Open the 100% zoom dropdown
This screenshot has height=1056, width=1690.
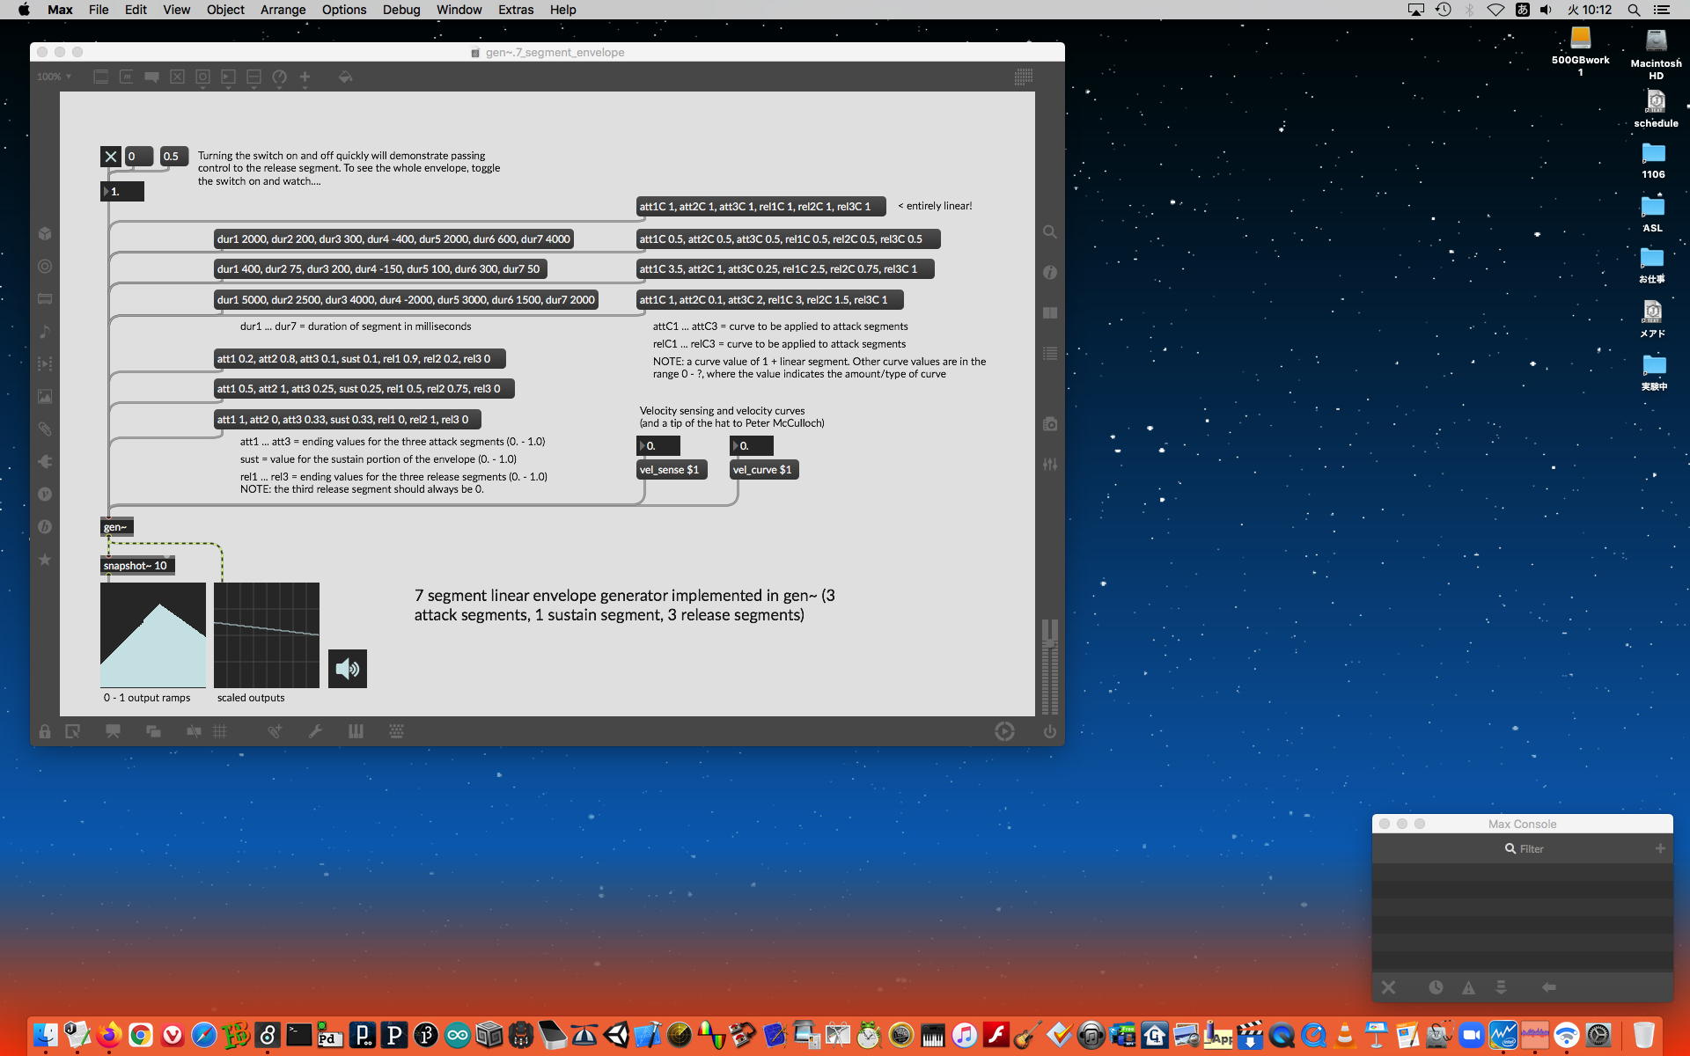pos(54,77)
